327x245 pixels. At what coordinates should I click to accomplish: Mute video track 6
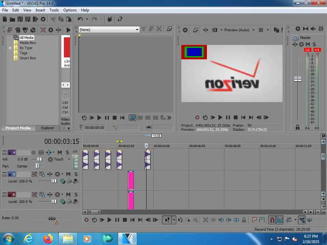click(68, 195)
